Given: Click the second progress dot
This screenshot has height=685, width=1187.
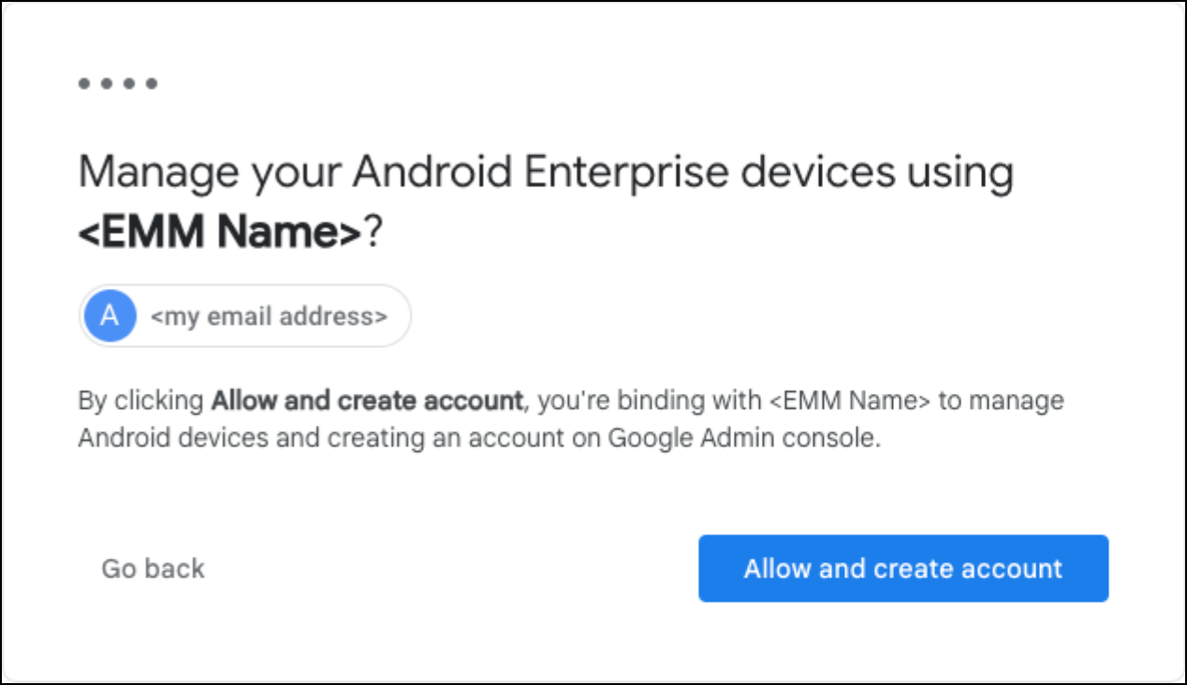Looking at the screenshot, I should pyautogui.click(x=107, y=84).
